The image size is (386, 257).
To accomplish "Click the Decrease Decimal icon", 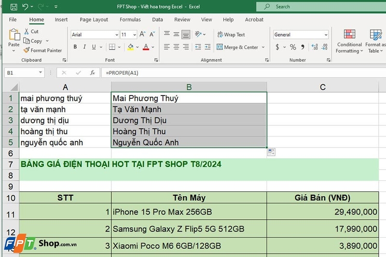I will (324, 47).
